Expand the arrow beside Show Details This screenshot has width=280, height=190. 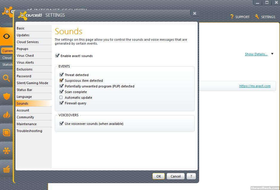pos(272,54)
